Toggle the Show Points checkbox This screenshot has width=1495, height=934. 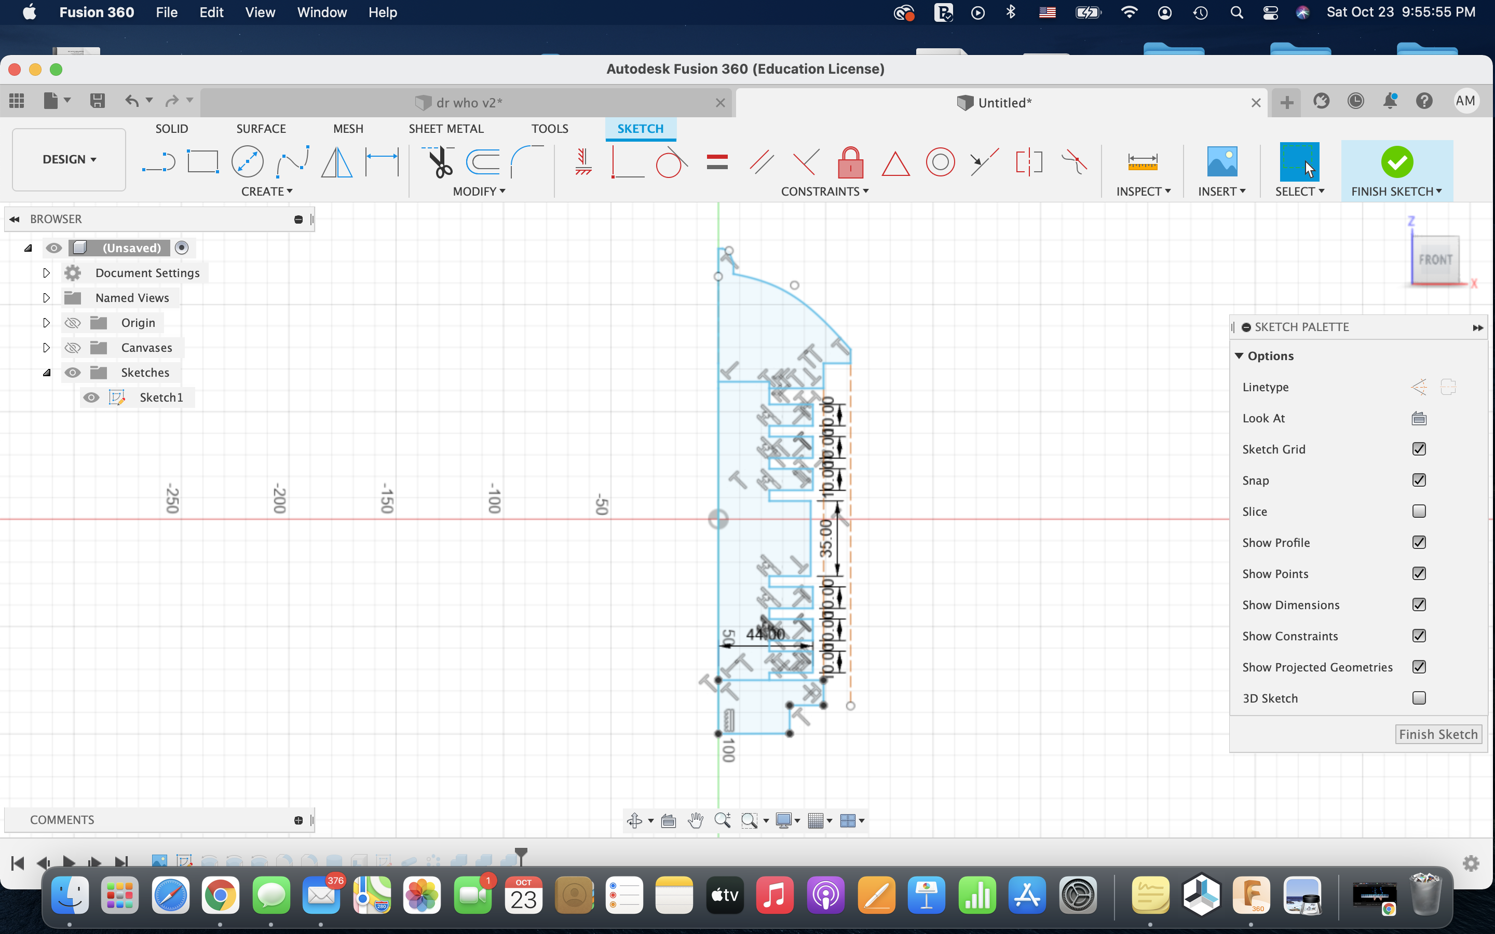1419,573
